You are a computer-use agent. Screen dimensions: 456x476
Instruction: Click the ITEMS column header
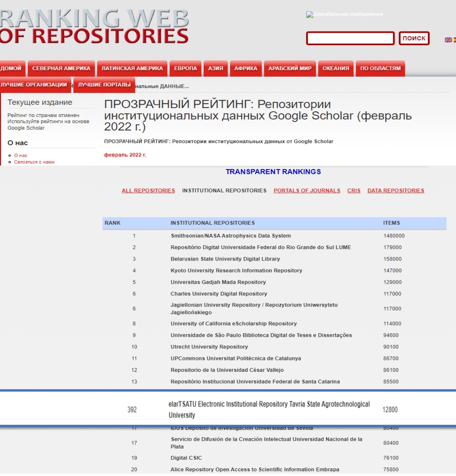(x=392, y=223)
